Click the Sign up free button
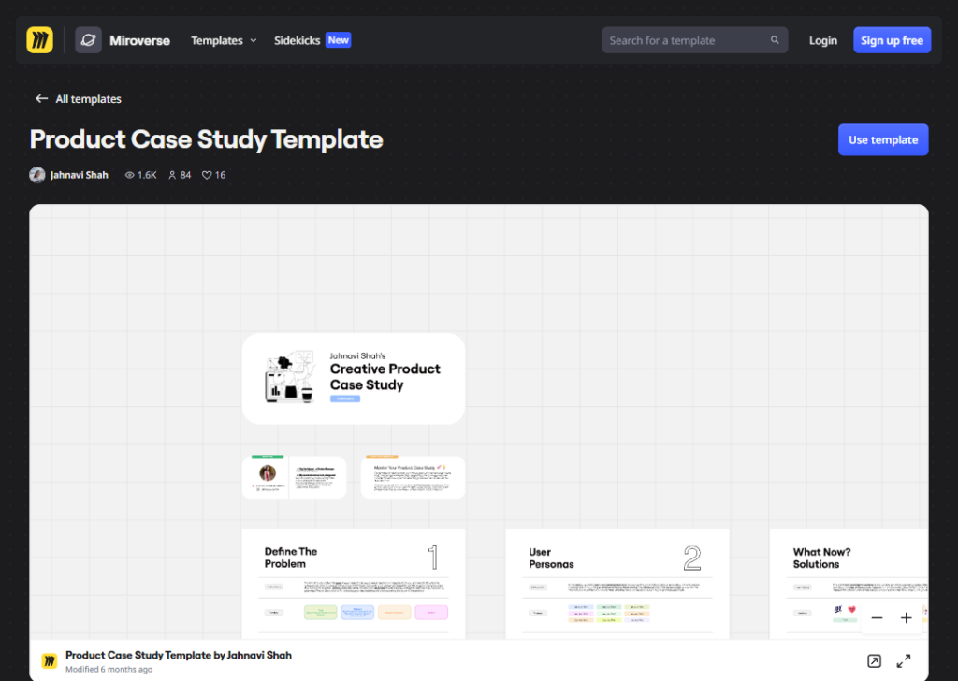 pyautogui.click(x=892, y=40)
